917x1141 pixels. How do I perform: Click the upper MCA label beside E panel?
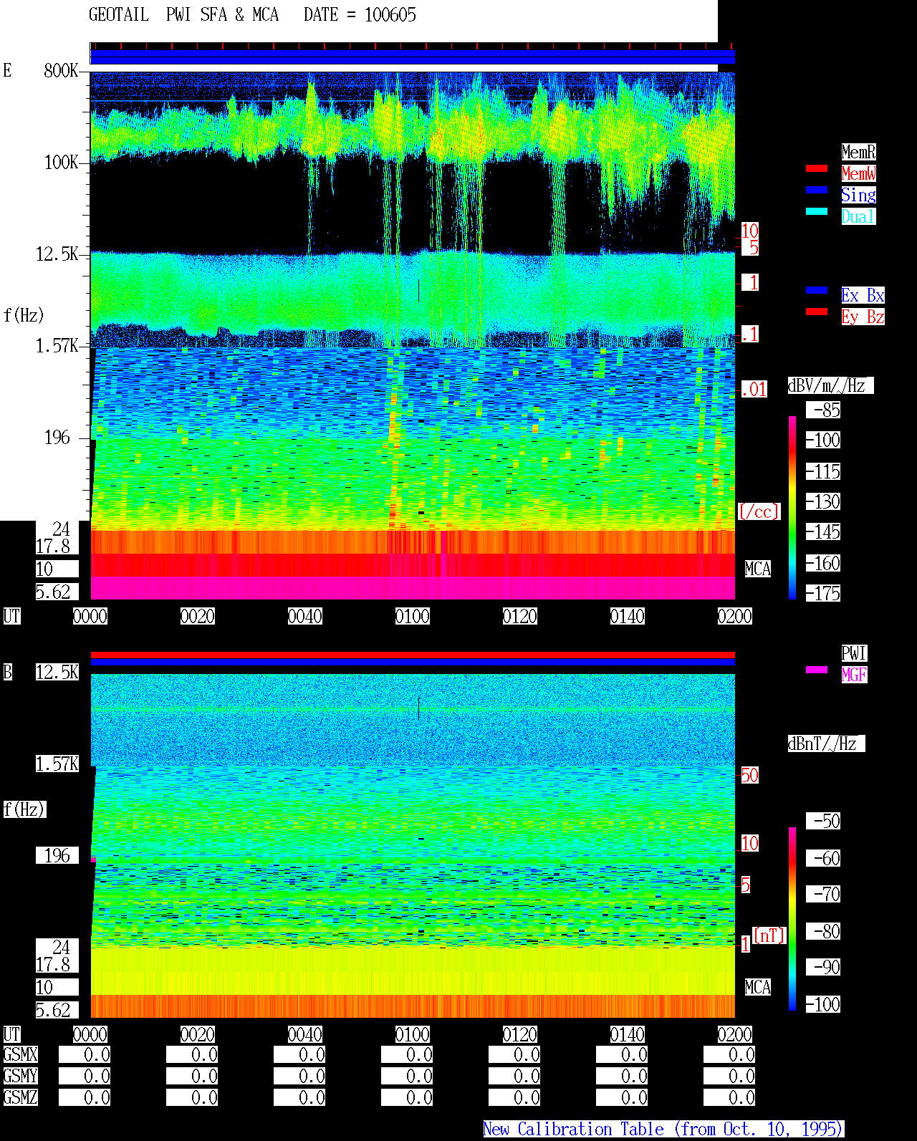click(x=758, y=569)
